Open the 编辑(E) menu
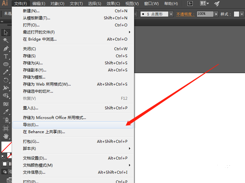This screenshot has height=183, width=245. 39,3
